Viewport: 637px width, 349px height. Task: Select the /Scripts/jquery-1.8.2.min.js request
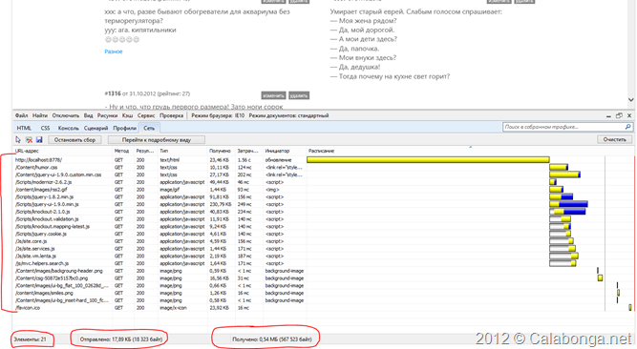pyautogui.click(x=44, y=196)
